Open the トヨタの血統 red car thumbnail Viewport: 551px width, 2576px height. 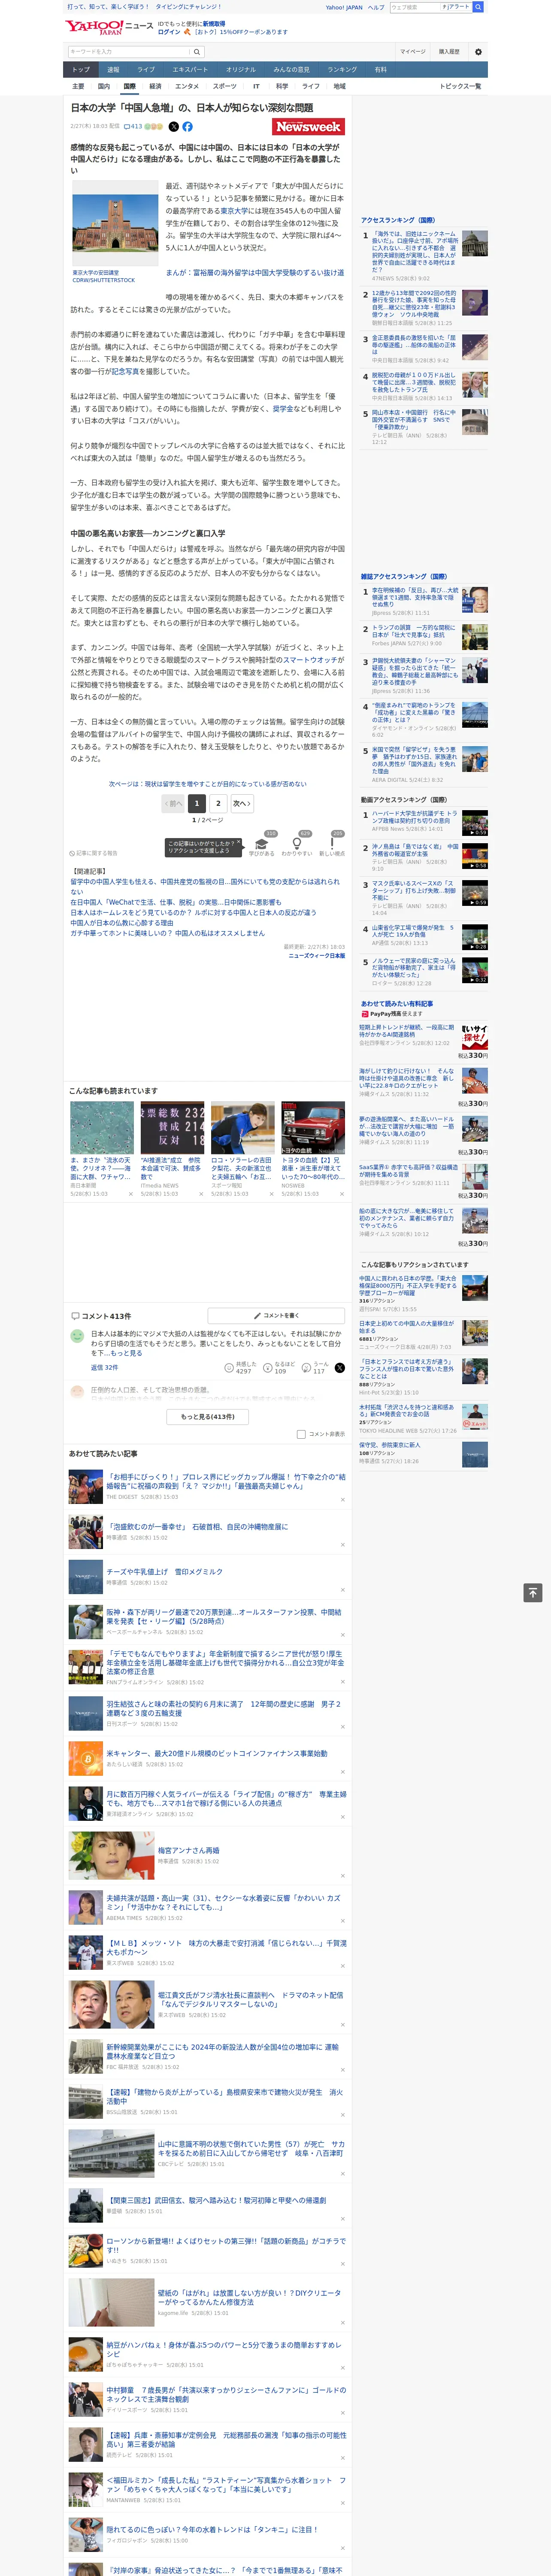click(313, 1128)
